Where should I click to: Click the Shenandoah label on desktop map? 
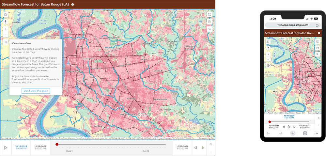tap(160, 100)
